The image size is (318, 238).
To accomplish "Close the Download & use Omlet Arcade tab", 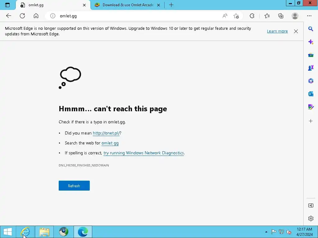I will pos(159,5).
